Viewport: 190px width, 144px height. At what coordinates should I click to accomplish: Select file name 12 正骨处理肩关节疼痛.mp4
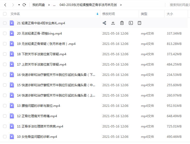pos(37,116)
